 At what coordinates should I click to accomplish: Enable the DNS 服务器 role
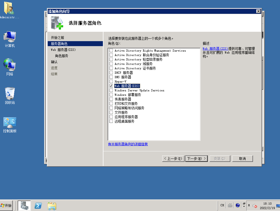pyautogui.click(x=111, y=77)
